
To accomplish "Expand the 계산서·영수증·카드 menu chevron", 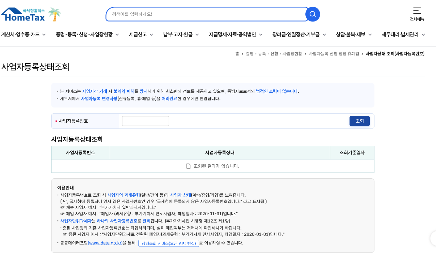I will 44,35.
